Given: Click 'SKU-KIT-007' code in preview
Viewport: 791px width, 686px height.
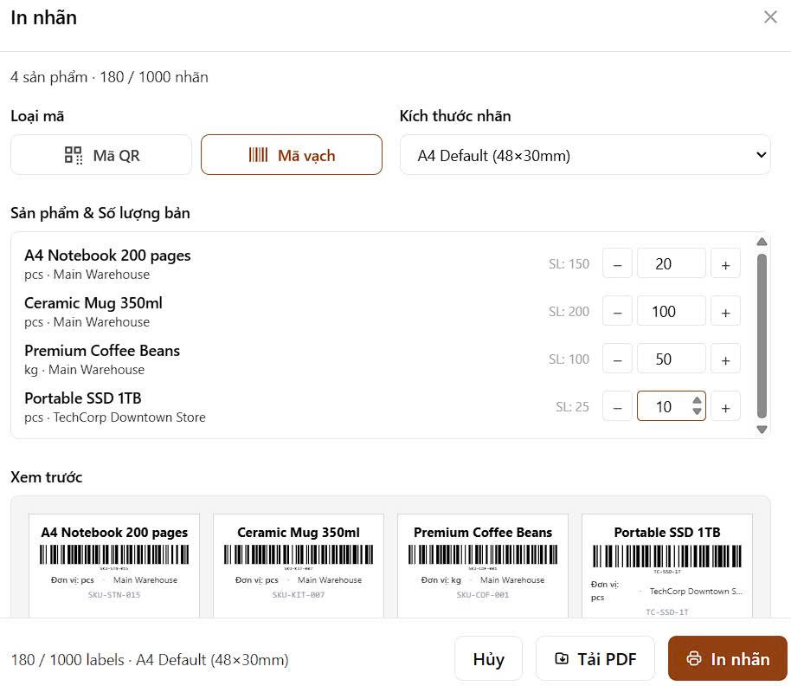Looking at the screenshot, I should (x=299, y=595).
